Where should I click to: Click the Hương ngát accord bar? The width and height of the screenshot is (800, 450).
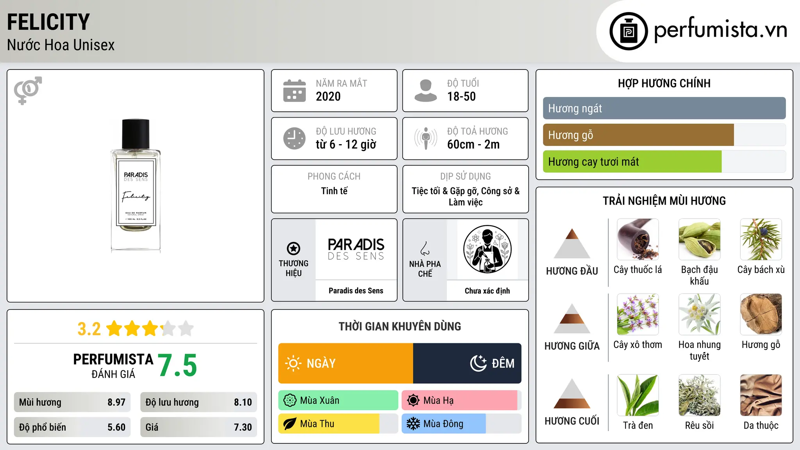664,108
